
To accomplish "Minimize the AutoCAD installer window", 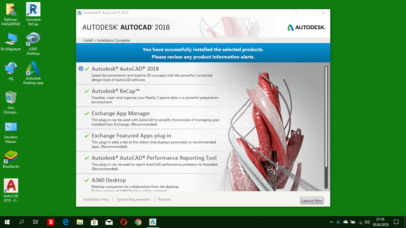I will click(x=296, y=13).
